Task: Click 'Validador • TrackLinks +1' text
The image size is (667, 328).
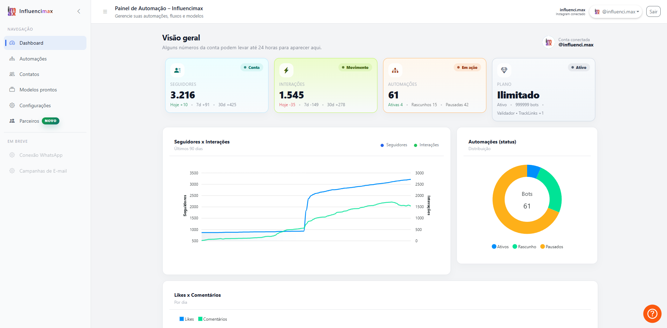Action: coord(520,113)
